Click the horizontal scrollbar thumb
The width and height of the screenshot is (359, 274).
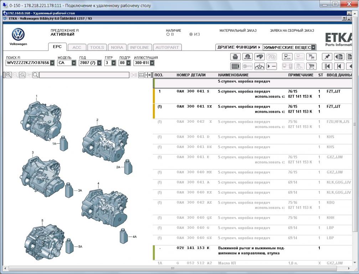pyautogui.click(x=173, y=268)
